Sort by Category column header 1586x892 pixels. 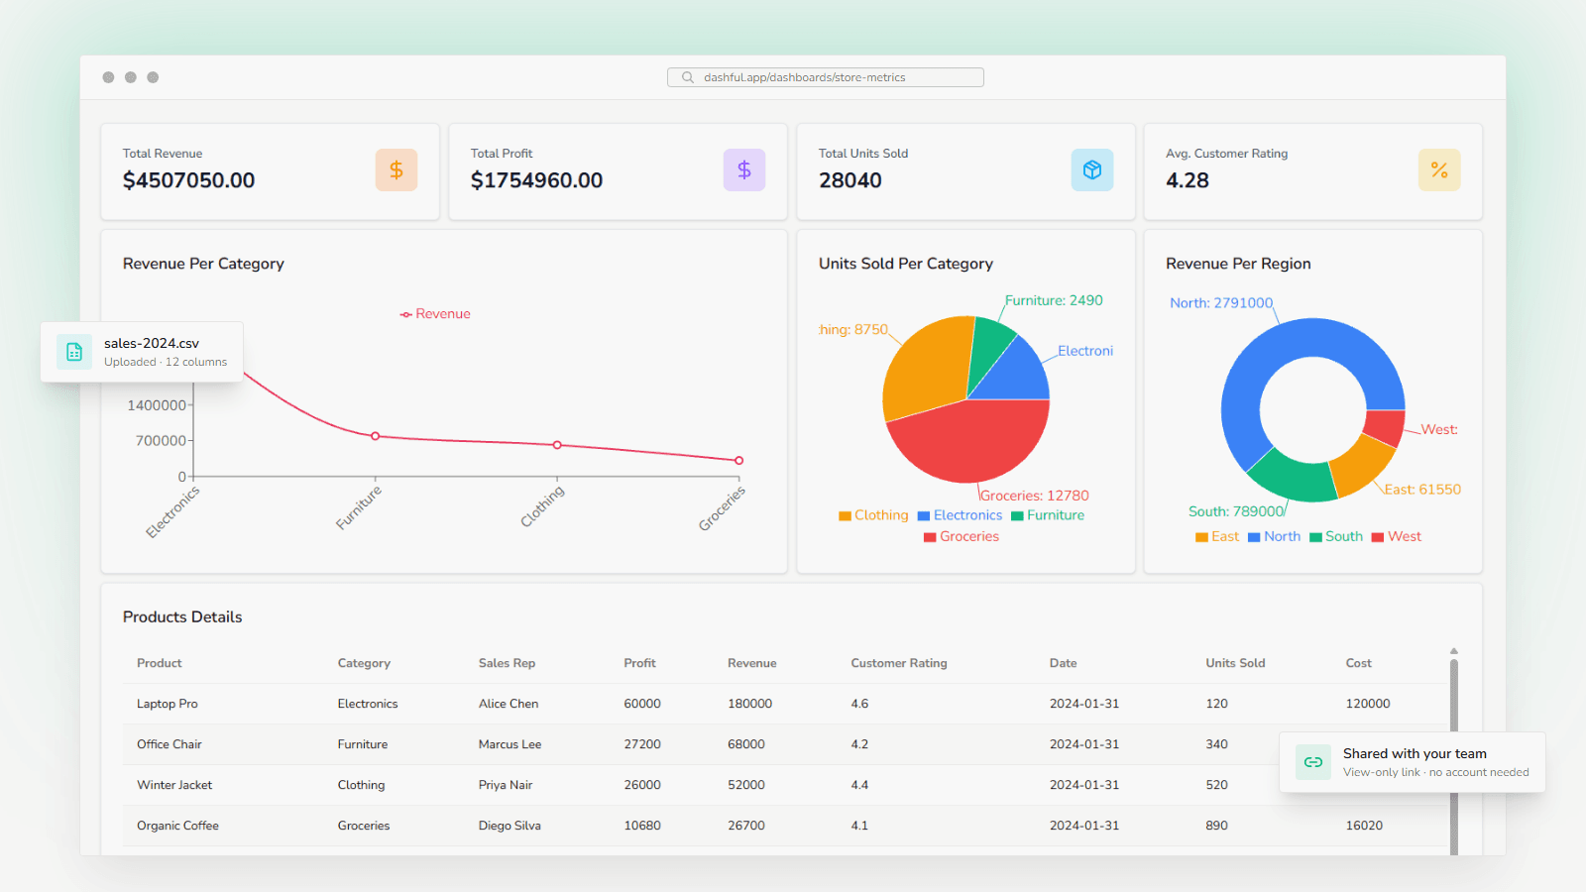coord(364,663)
